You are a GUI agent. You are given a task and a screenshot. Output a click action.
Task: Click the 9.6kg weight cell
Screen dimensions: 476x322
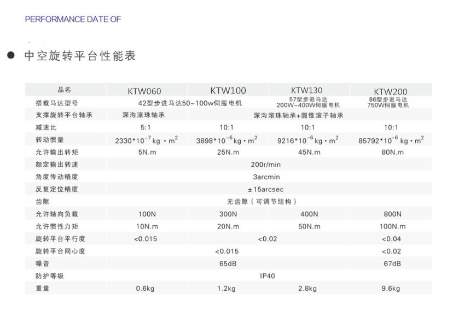tap(391, 289)
